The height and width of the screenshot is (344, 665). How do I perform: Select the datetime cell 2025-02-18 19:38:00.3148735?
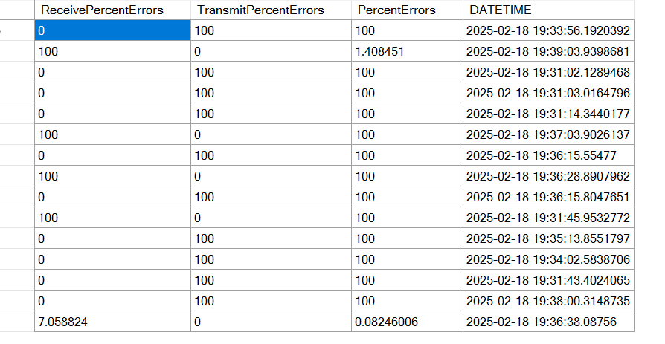pos(548,301)
